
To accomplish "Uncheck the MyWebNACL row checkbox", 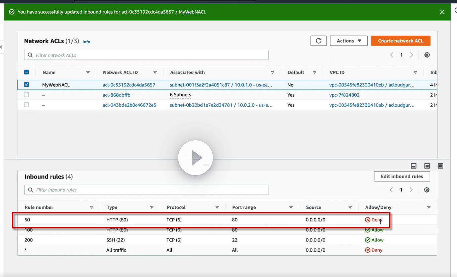I will tap(26, 85).
